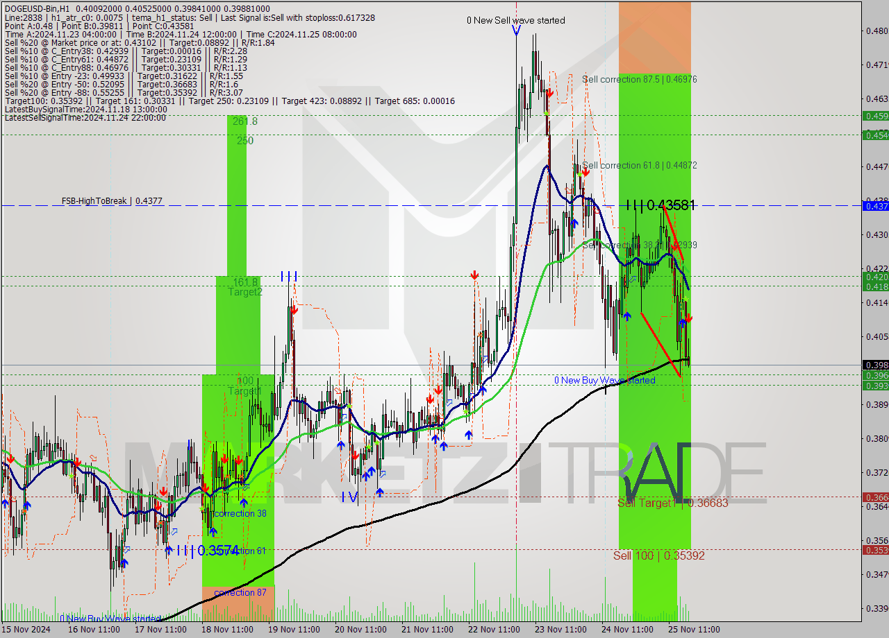Select the 250 Fibonacci level label
Image resolution: width=889 pixels, height=638 pixels.
[x=244, y=140]
